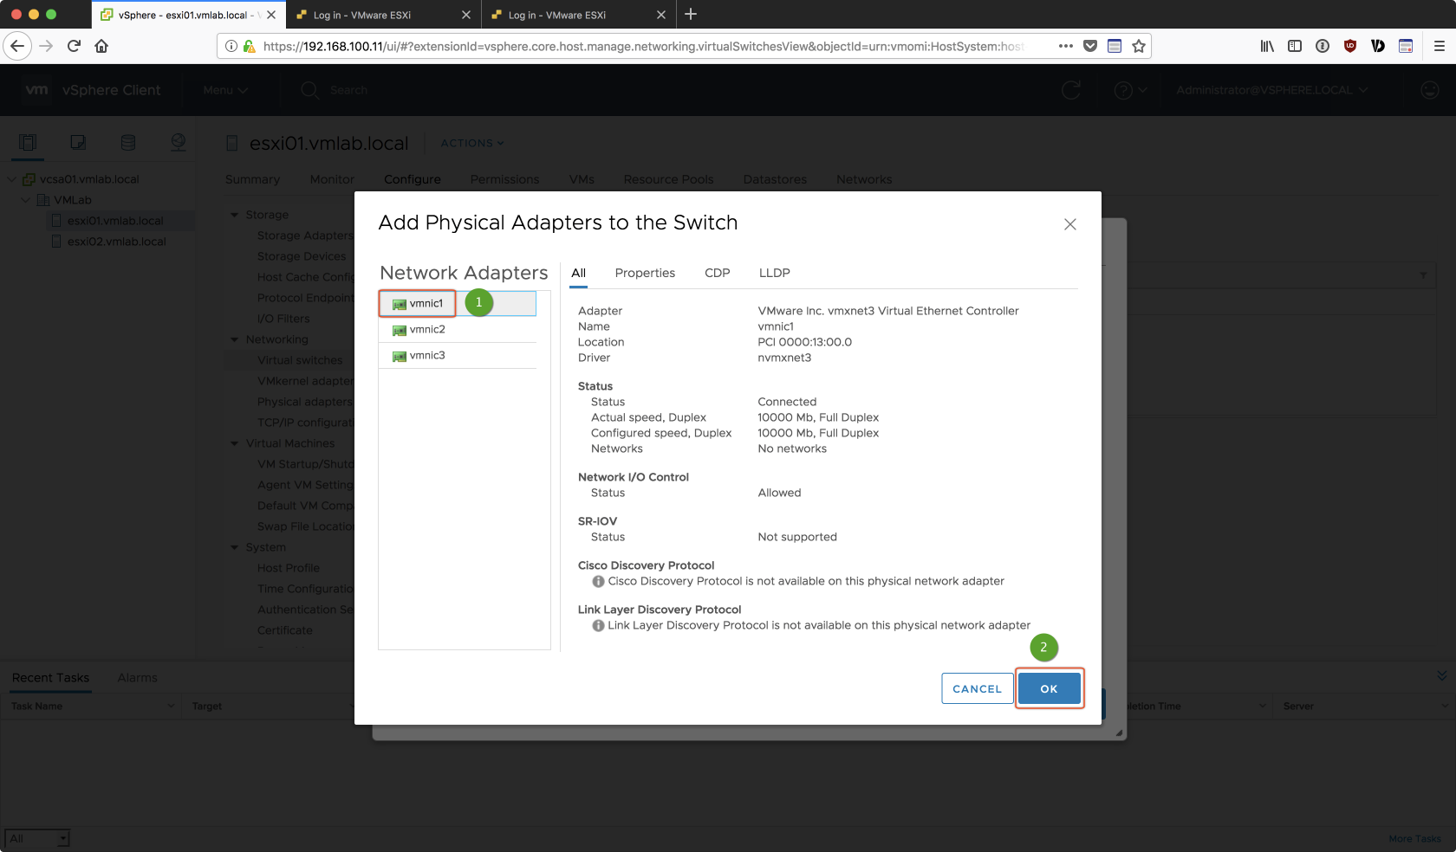Switch to the CDP tab

click(717, 273)
